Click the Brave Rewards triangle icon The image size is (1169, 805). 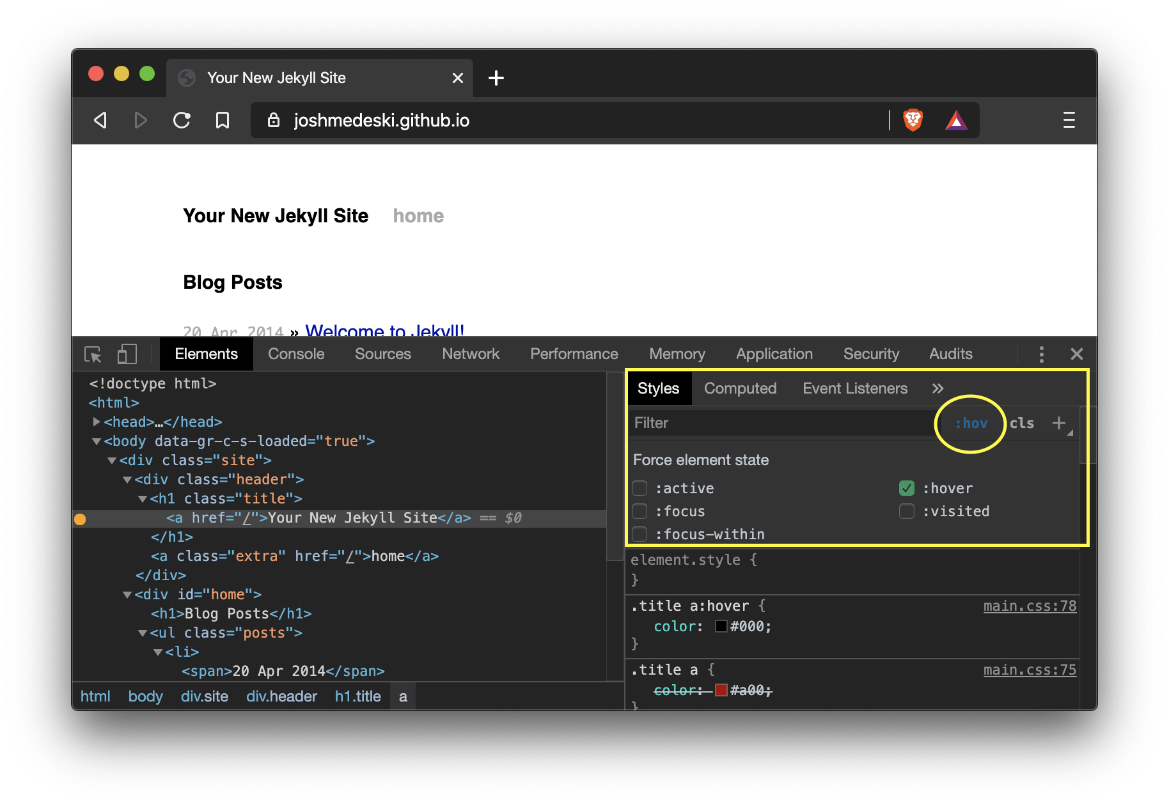pos(956,120)
